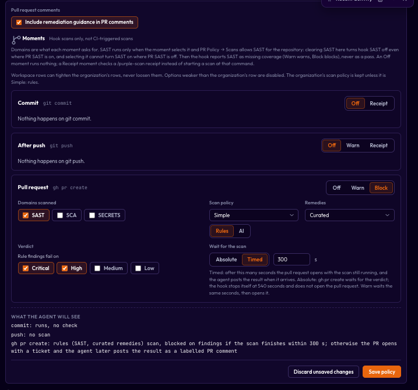Open the Remedies Curated dropdown
This screenshot has width=418, height=390.
click(x=349, y=215)
